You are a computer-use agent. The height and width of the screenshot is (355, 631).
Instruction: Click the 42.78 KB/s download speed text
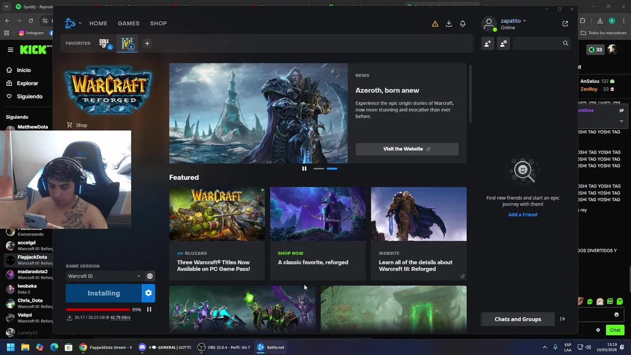(x=120, y=318)
